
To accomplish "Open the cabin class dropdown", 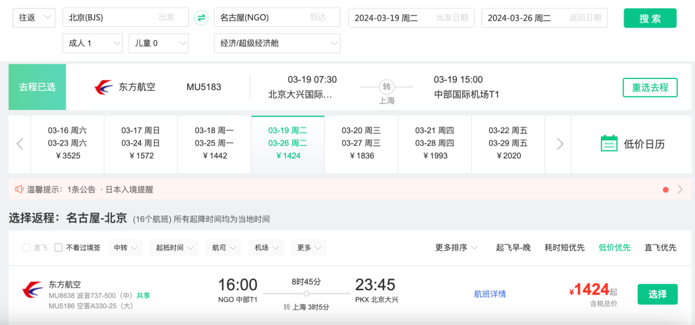I will point(277,43).
